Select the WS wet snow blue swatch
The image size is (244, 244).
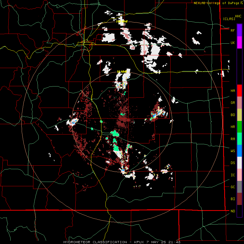[x=239, y=151]
